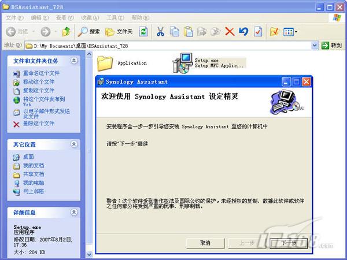
Task: Delete using the red X toolbar icon
Action: pos(230,32)
